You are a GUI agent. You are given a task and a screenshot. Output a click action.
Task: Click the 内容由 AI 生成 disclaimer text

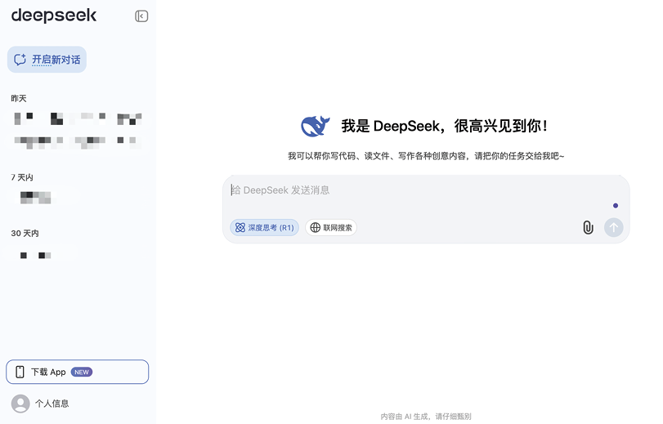pos(426,417)
